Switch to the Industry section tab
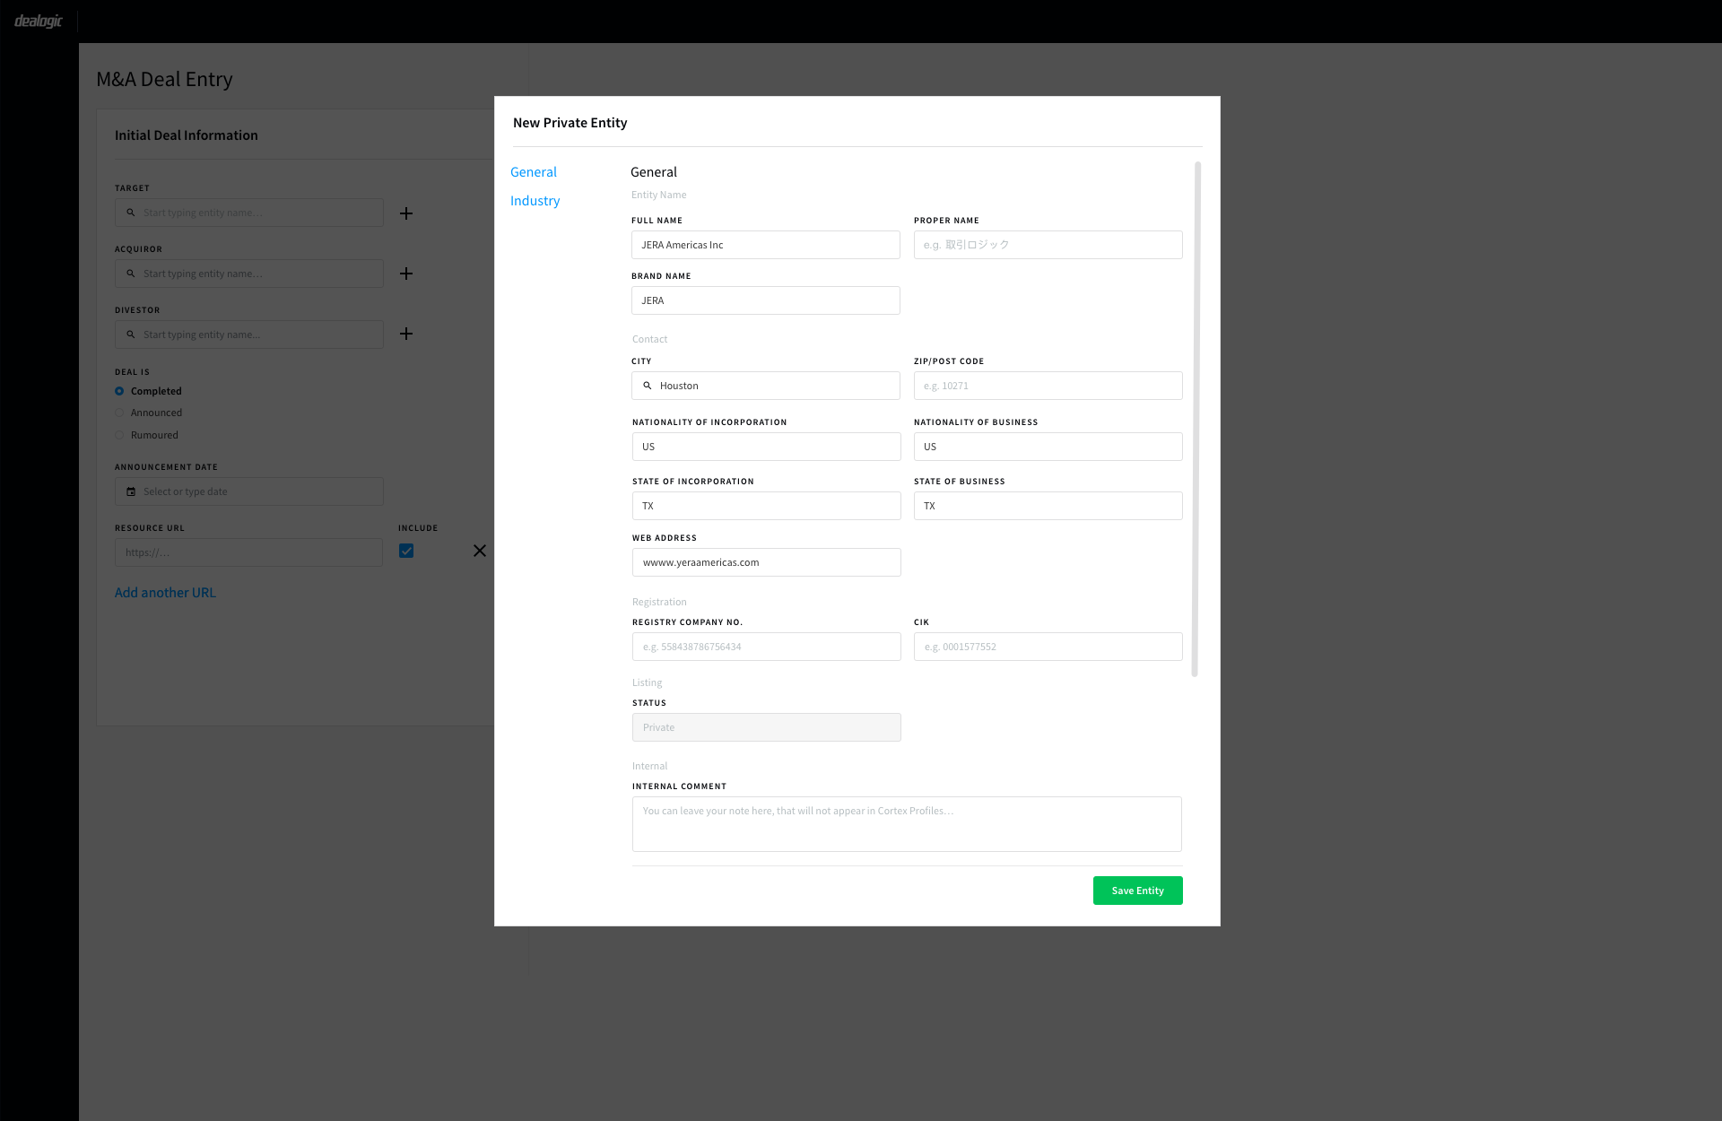Viewport: 1722px width, 1121px height. click(x=535, y=201)
